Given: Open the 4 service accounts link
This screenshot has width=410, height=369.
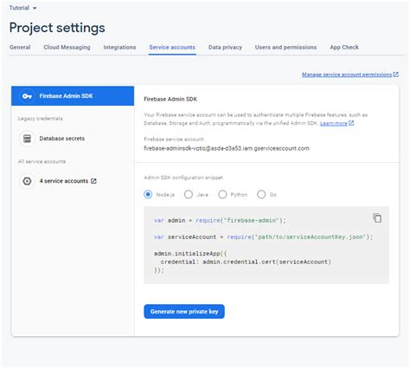Looking at the screenshot, I should pos(64,181).
